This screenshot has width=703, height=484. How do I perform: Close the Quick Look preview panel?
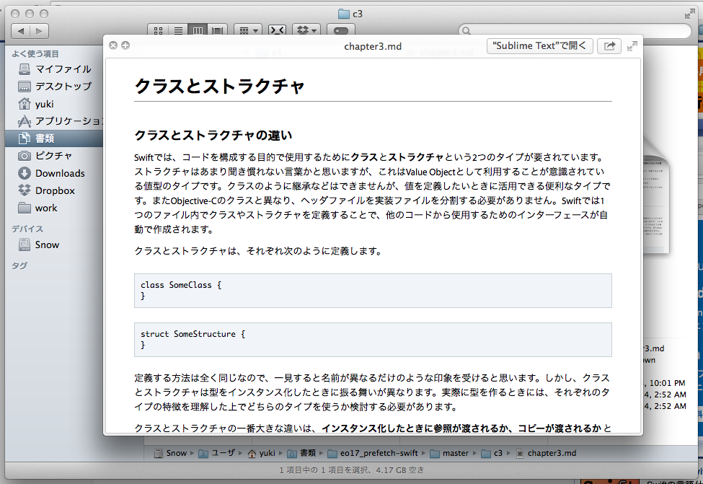pos(112,46)
